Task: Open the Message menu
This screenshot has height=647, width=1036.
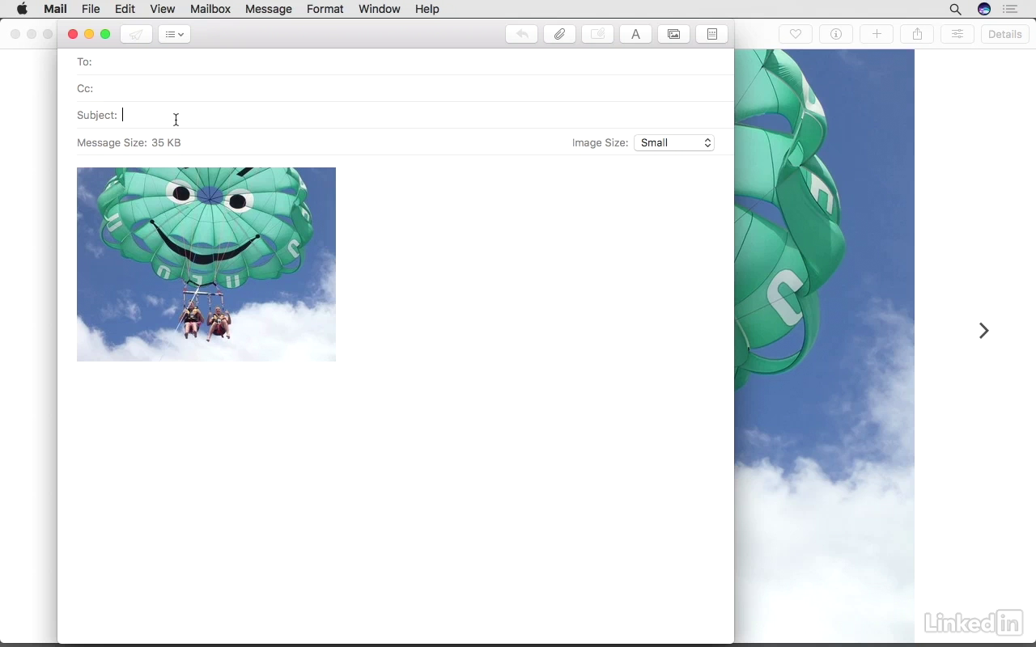Action: pos(269,9)
